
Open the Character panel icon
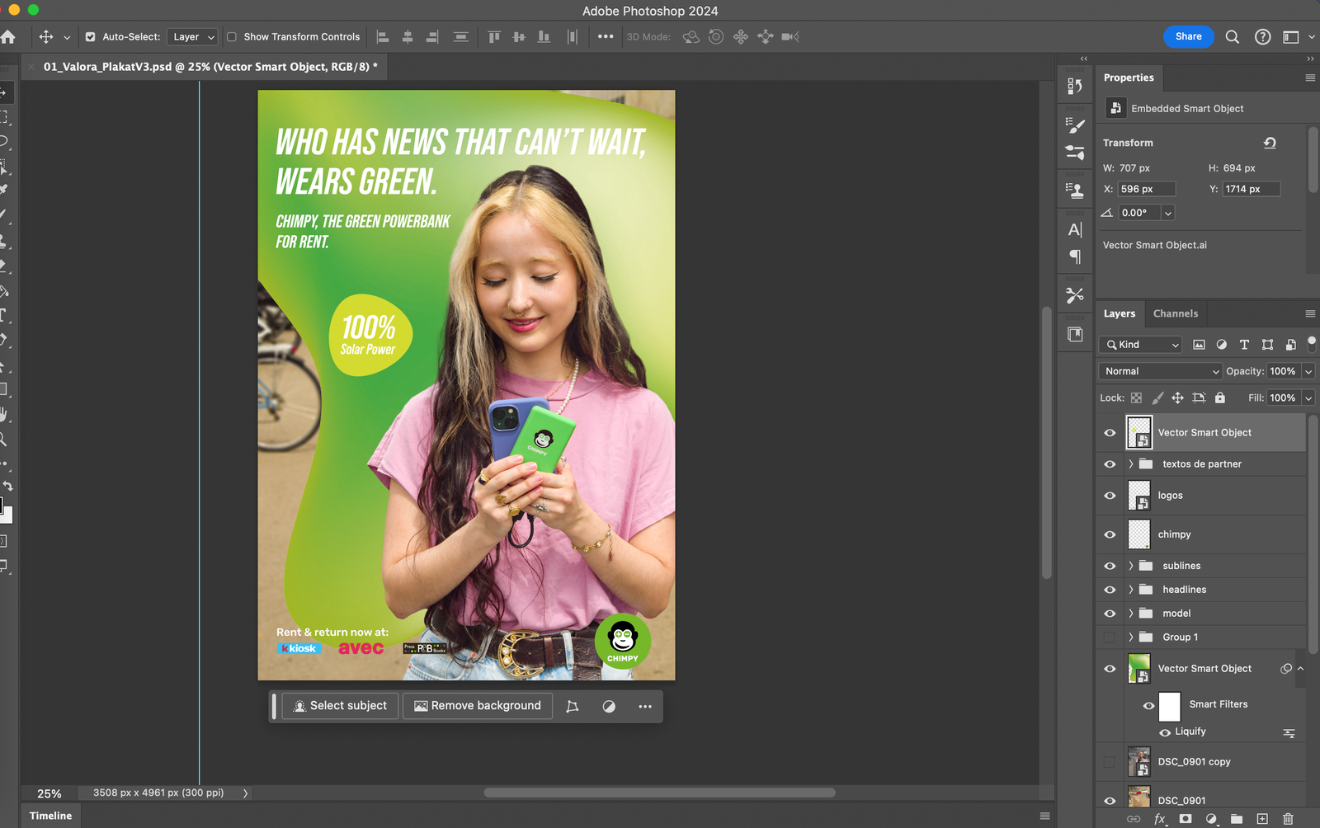click(x=1075, y=230)
